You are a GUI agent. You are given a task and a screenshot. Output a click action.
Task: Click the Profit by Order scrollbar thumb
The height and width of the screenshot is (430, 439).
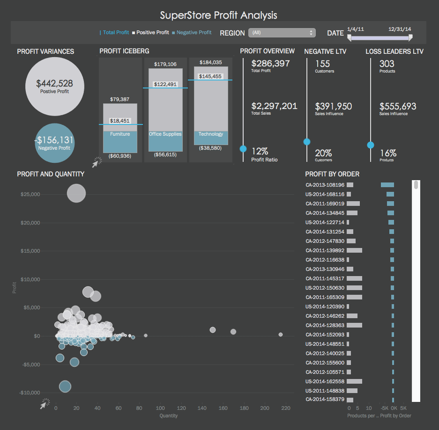point(416,185)
